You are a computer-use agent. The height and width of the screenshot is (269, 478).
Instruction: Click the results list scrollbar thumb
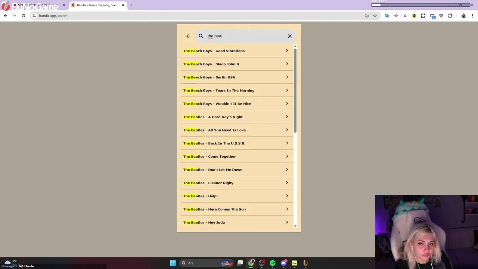point(295,91)
